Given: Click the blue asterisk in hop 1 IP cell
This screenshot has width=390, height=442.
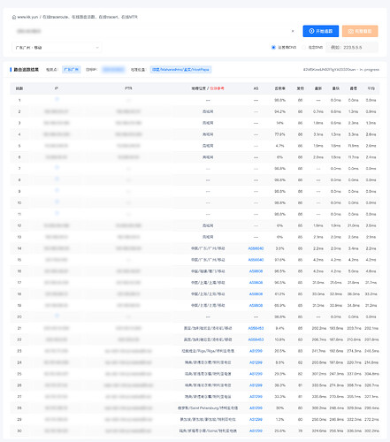Looking at the screenshot, I should tap(57, 99).
